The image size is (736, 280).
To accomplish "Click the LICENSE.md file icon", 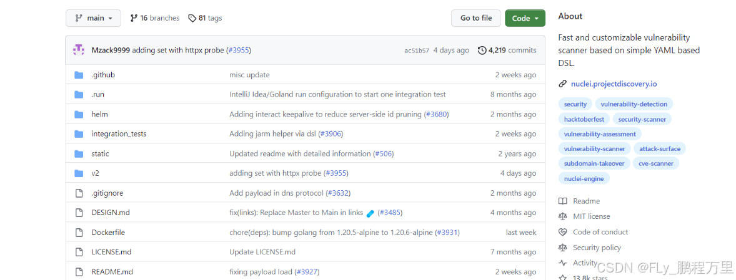I will (x=79, y=252).
